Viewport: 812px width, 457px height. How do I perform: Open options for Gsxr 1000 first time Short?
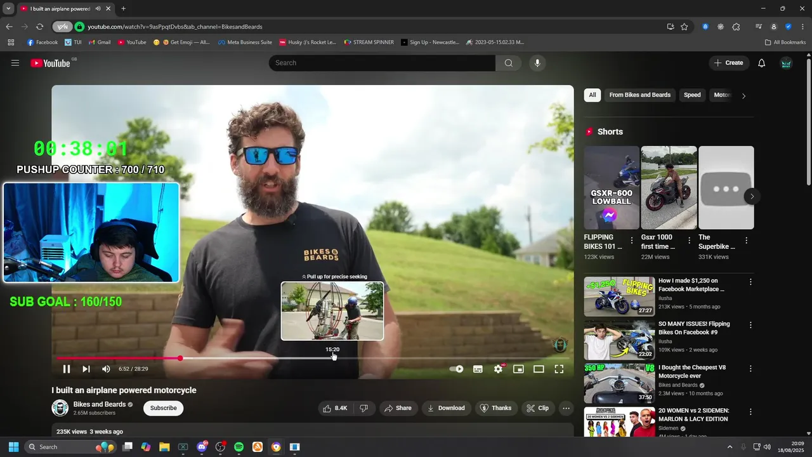tap(689, 241)
